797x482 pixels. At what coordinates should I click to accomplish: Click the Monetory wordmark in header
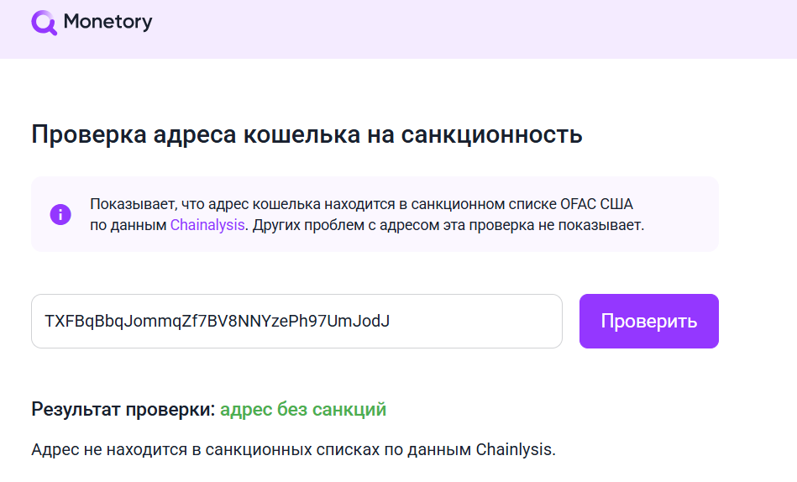[x=107, y=22]
